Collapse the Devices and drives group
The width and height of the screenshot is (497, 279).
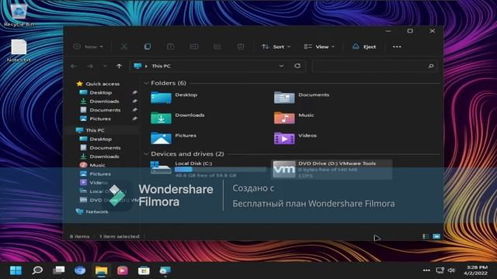tap(146, 154)
